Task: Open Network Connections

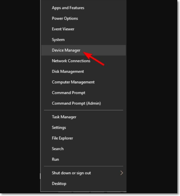Action: point(71,61)
